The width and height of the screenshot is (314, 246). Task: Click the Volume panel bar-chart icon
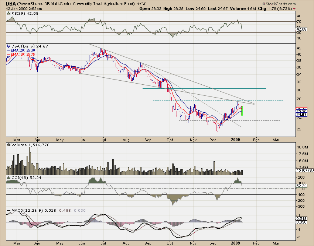coord(8,145)
